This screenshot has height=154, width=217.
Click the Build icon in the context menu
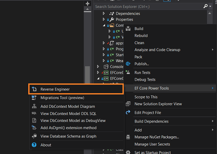[128, 28]
